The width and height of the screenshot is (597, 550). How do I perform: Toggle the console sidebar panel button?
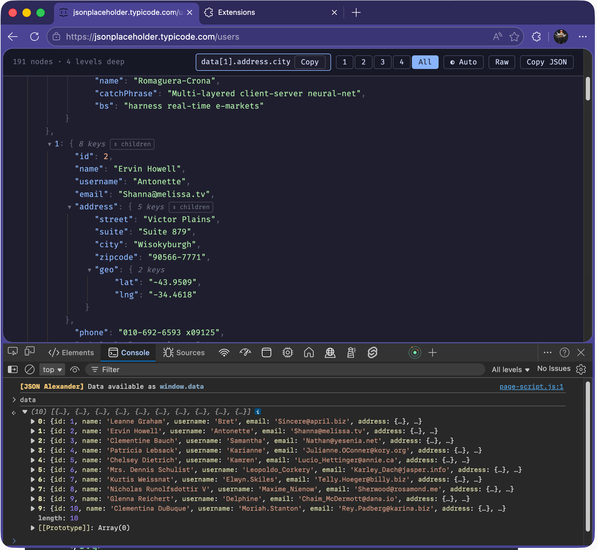coord(13,369)
